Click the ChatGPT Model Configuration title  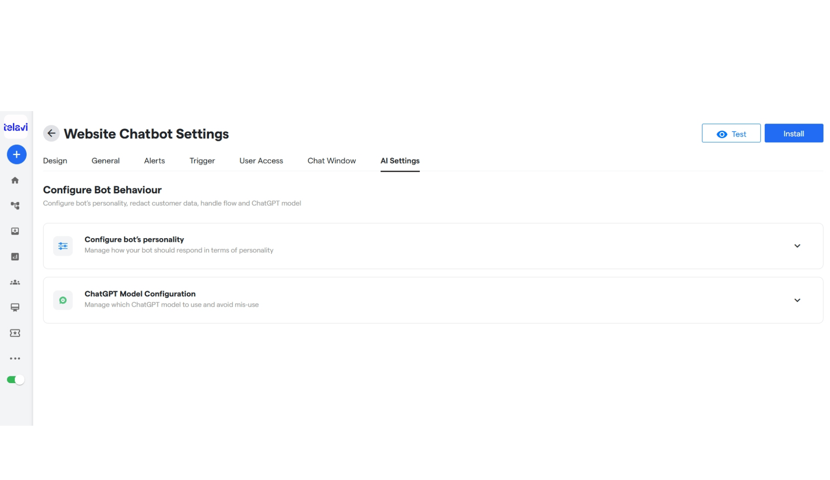click(x=140, y=294)
